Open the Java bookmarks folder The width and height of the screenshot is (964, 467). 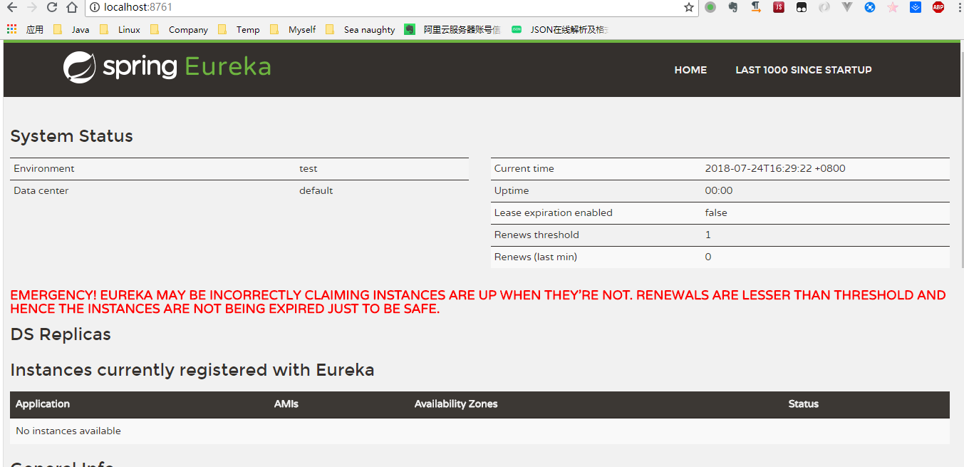[x=71, y=29]
